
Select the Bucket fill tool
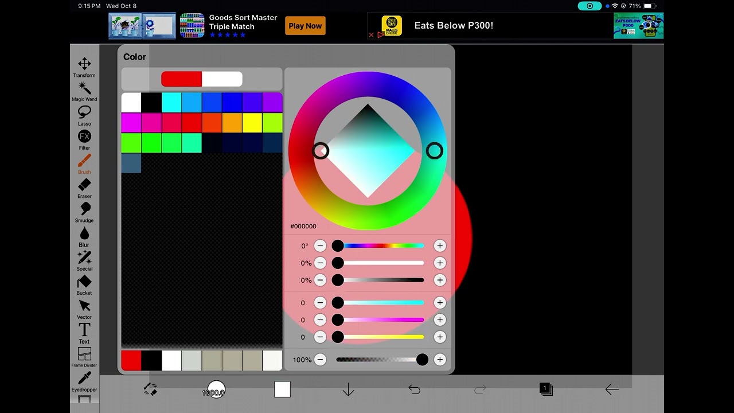tap(84, 285)
